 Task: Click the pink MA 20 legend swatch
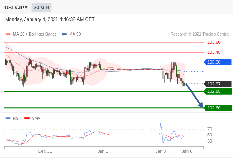pyautogui.click(x=8, y=34)
